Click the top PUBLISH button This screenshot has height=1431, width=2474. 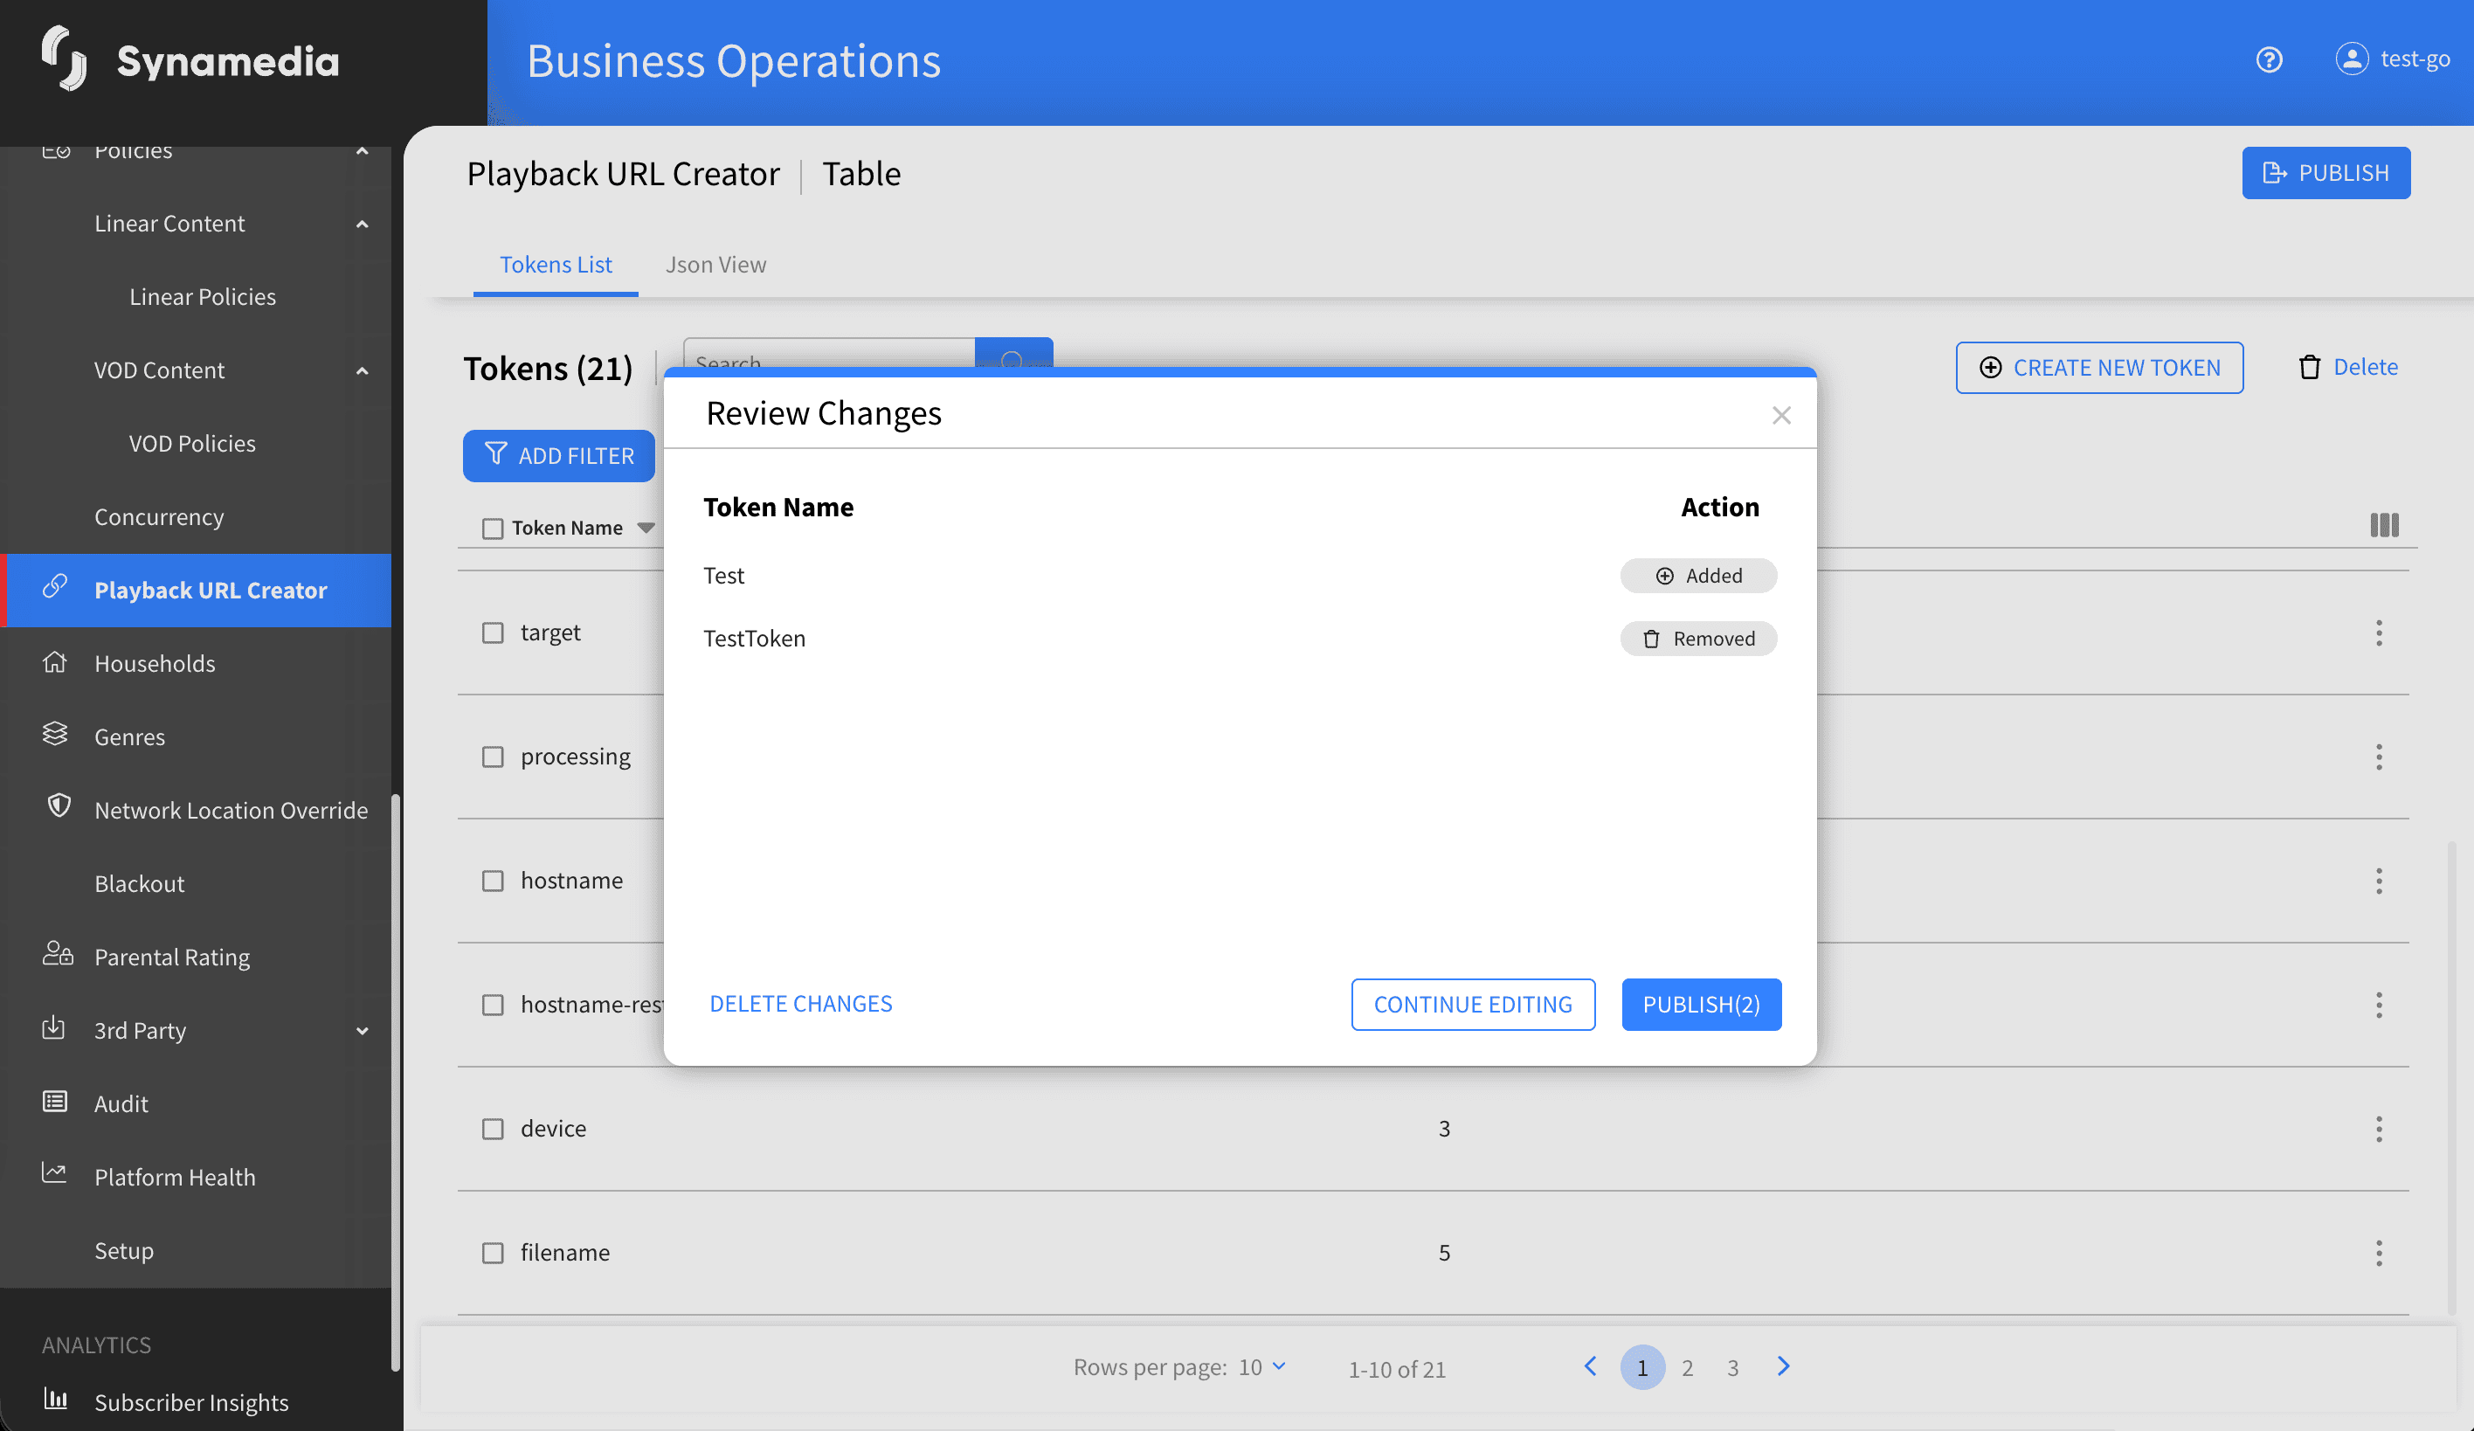tap(2325, 173)
